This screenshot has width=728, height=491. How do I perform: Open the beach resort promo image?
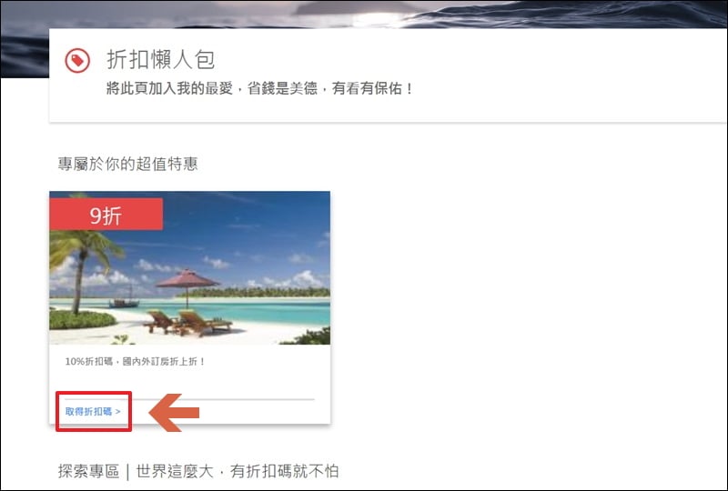pos(190,267)
